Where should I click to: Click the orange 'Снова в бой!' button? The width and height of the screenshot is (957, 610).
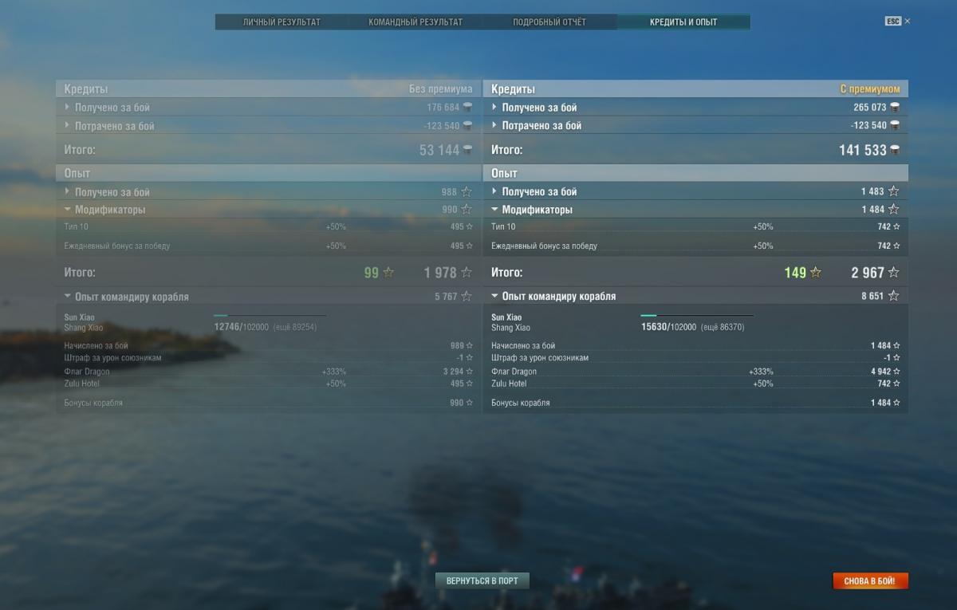point(870,580)
